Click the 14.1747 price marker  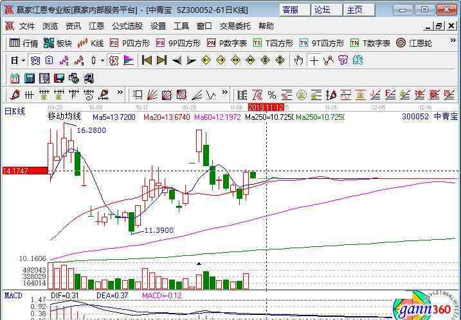25,171
